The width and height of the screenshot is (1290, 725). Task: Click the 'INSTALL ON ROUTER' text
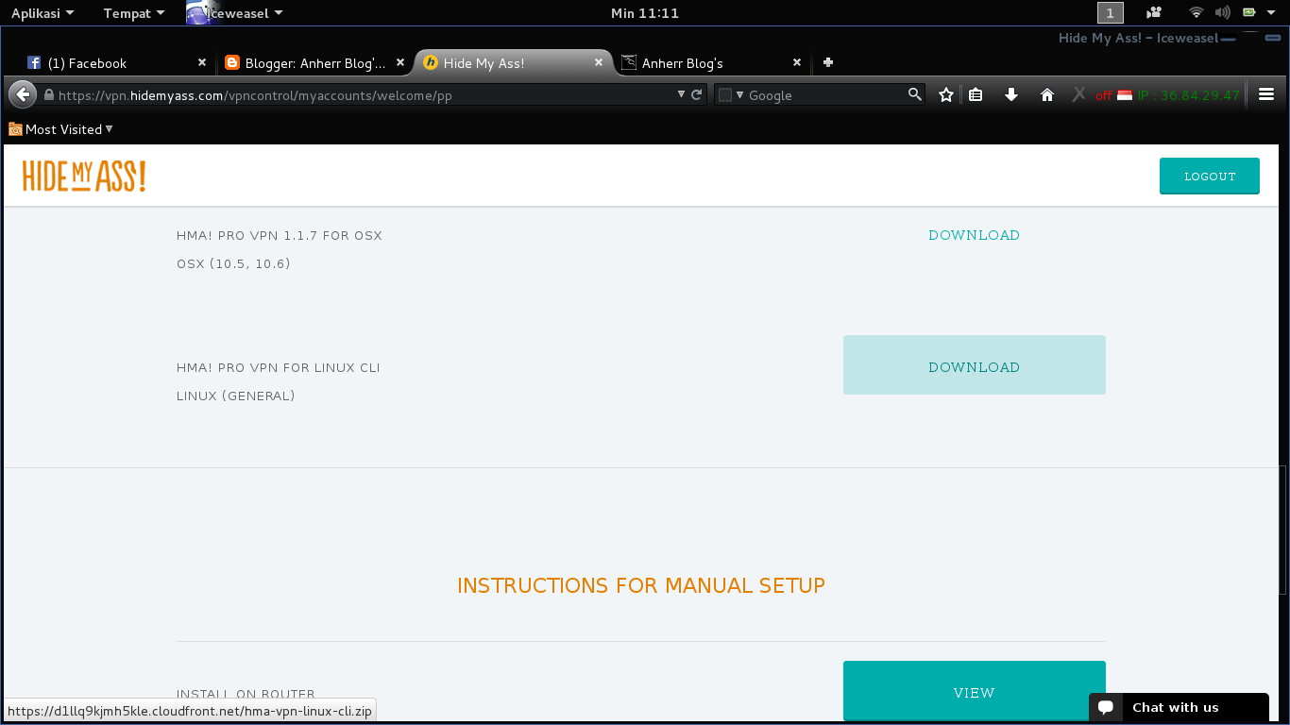click(246, 694)
